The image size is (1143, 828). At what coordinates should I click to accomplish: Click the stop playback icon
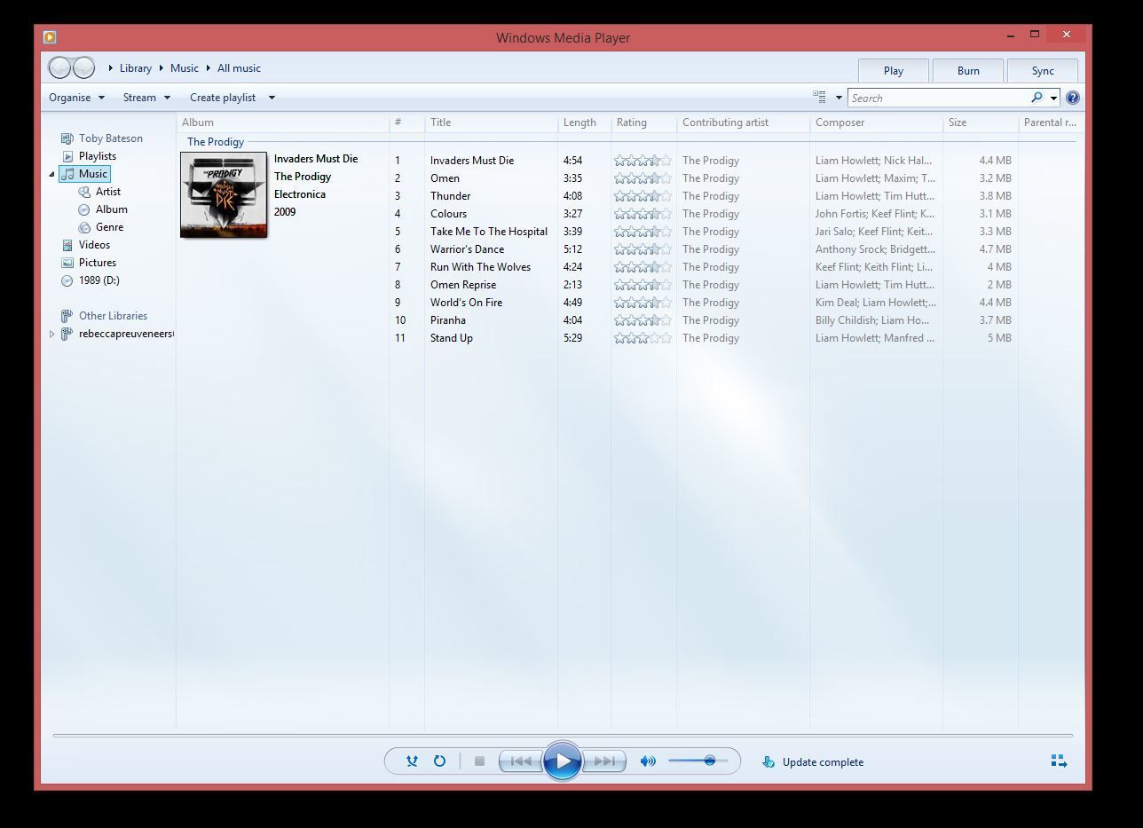(x=479, y=761)
